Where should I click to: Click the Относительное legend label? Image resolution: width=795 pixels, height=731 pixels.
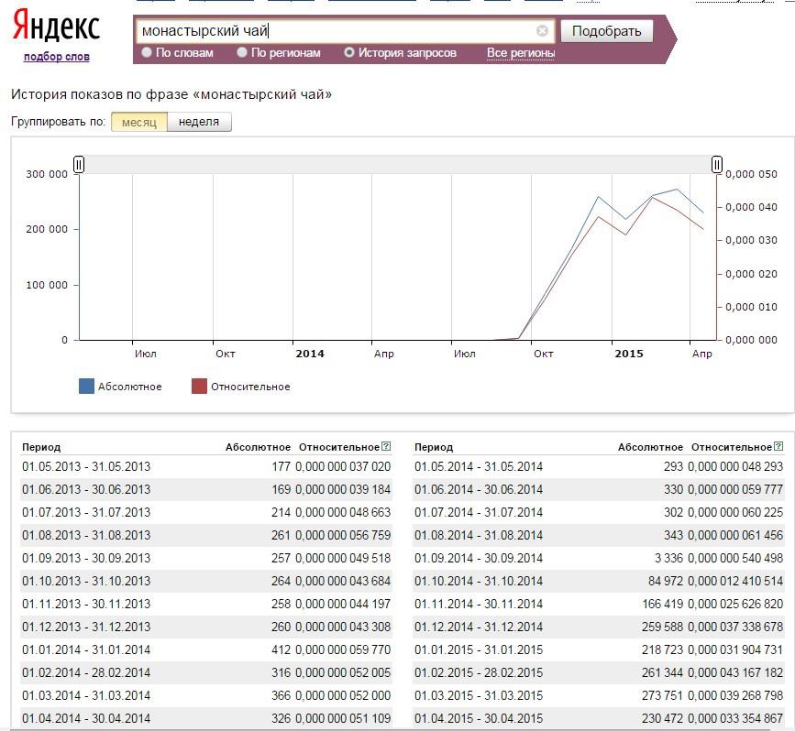[x=250, y=387]
